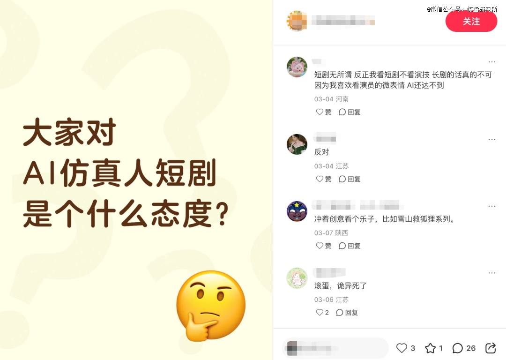506x360 pixels.
Task: Open more options for the 雪山救狐狸 comment
Action: [492, 206]
